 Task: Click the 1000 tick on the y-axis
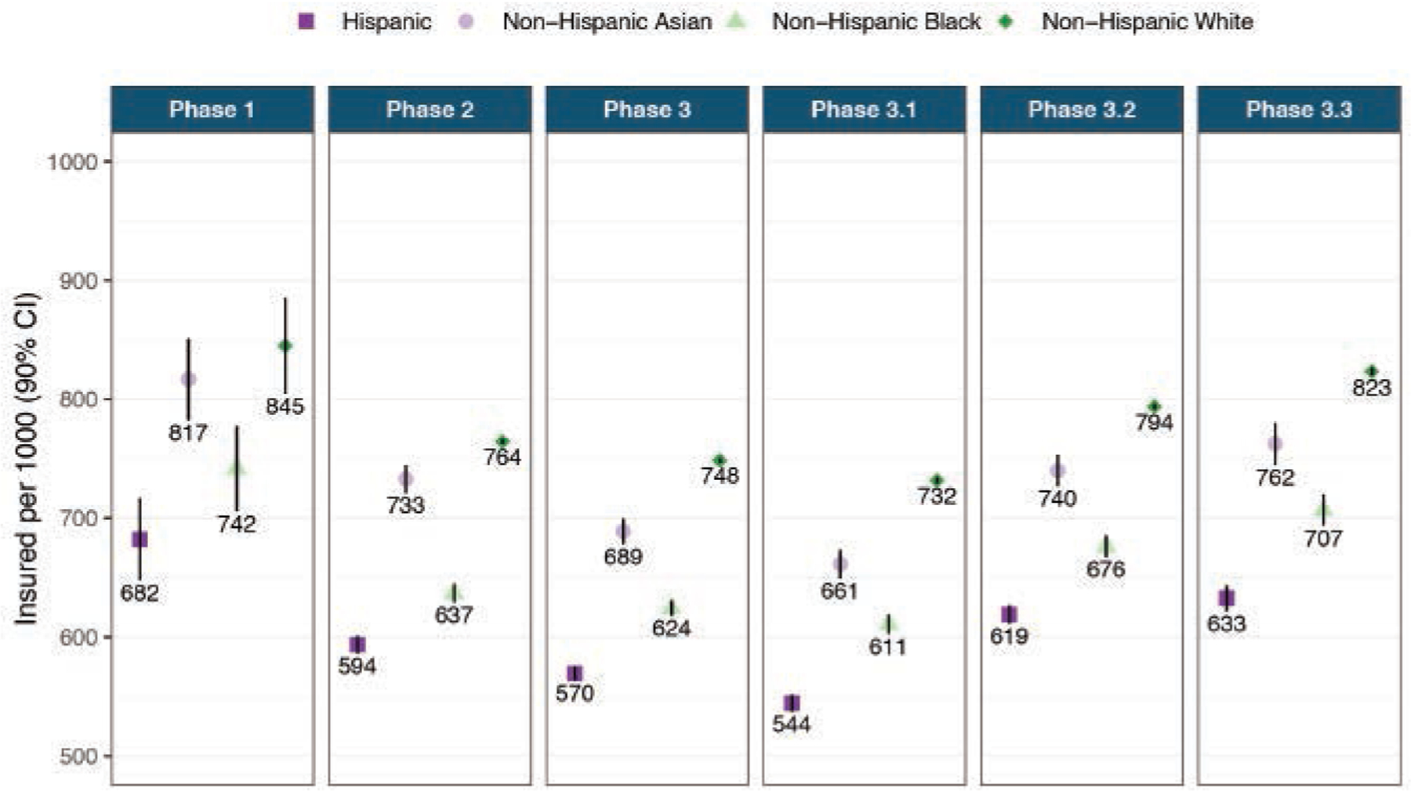click(x=73, y=162)
